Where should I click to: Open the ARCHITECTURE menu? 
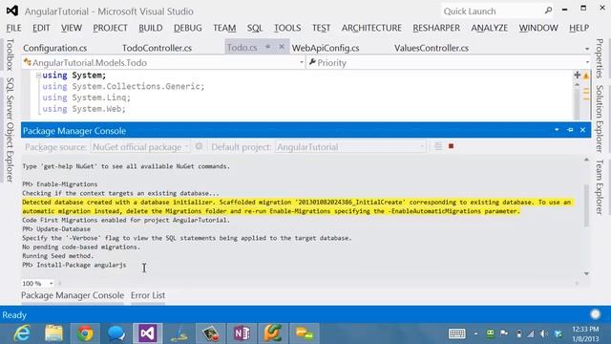[x=371, y=28]
